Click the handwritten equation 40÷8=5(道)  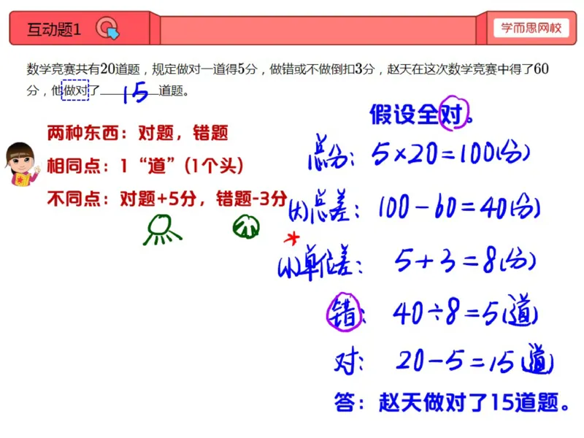466,311
